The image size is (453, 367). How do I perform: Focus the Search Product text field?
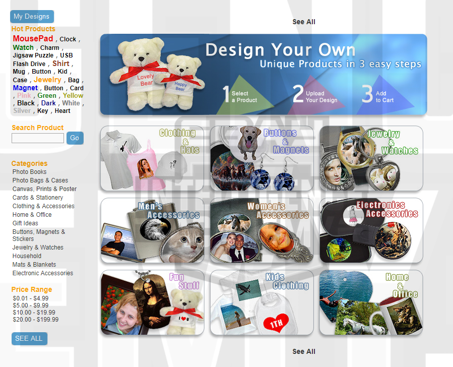pyautogui.click(x=38, y=138)
